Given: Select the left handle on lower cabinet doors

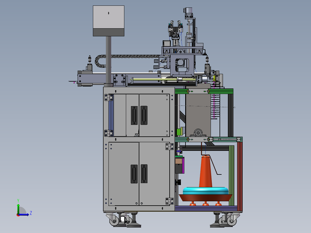Looking at the screenshot, I should click(134, 174).
